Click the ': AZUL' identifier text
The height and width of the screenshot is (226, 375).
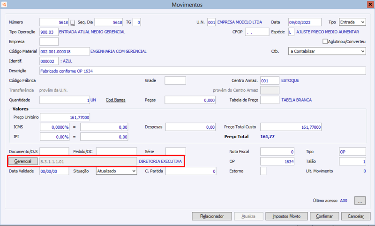[66, 61]
